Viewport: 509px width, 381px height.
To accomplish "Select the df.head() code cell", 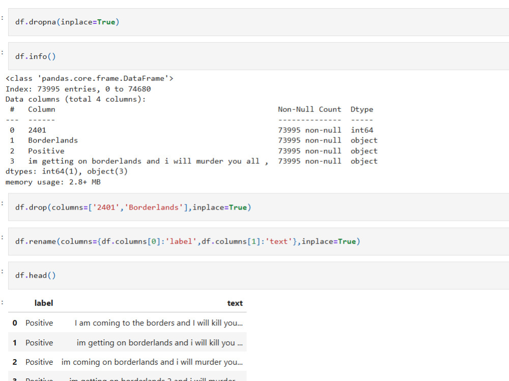I will pyautogui.click(x=259, y=276).
